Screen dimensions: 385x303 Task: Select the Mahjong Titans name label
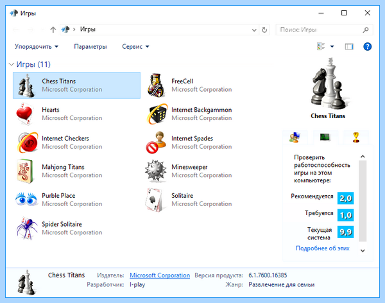[63, 167]
